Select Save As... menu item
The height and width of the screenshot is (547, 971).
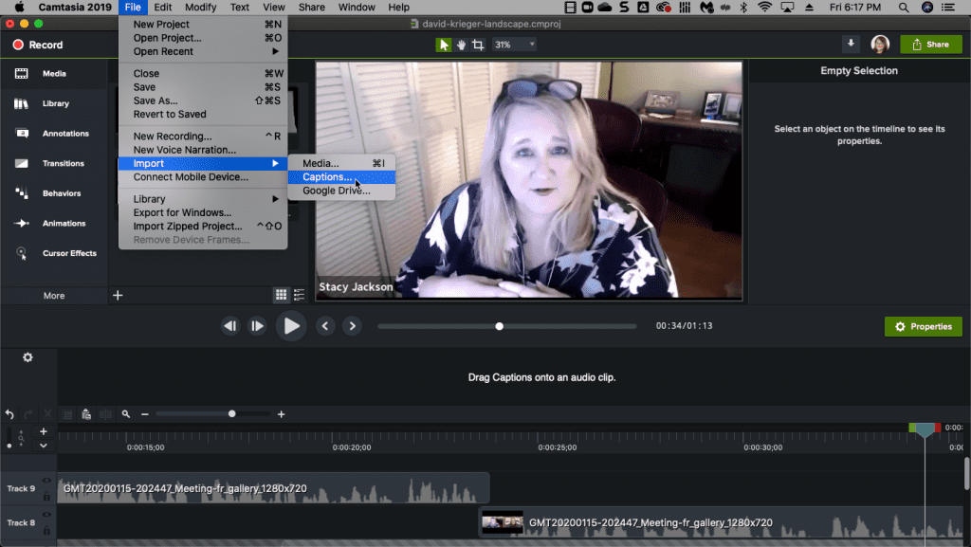(203, 100)
